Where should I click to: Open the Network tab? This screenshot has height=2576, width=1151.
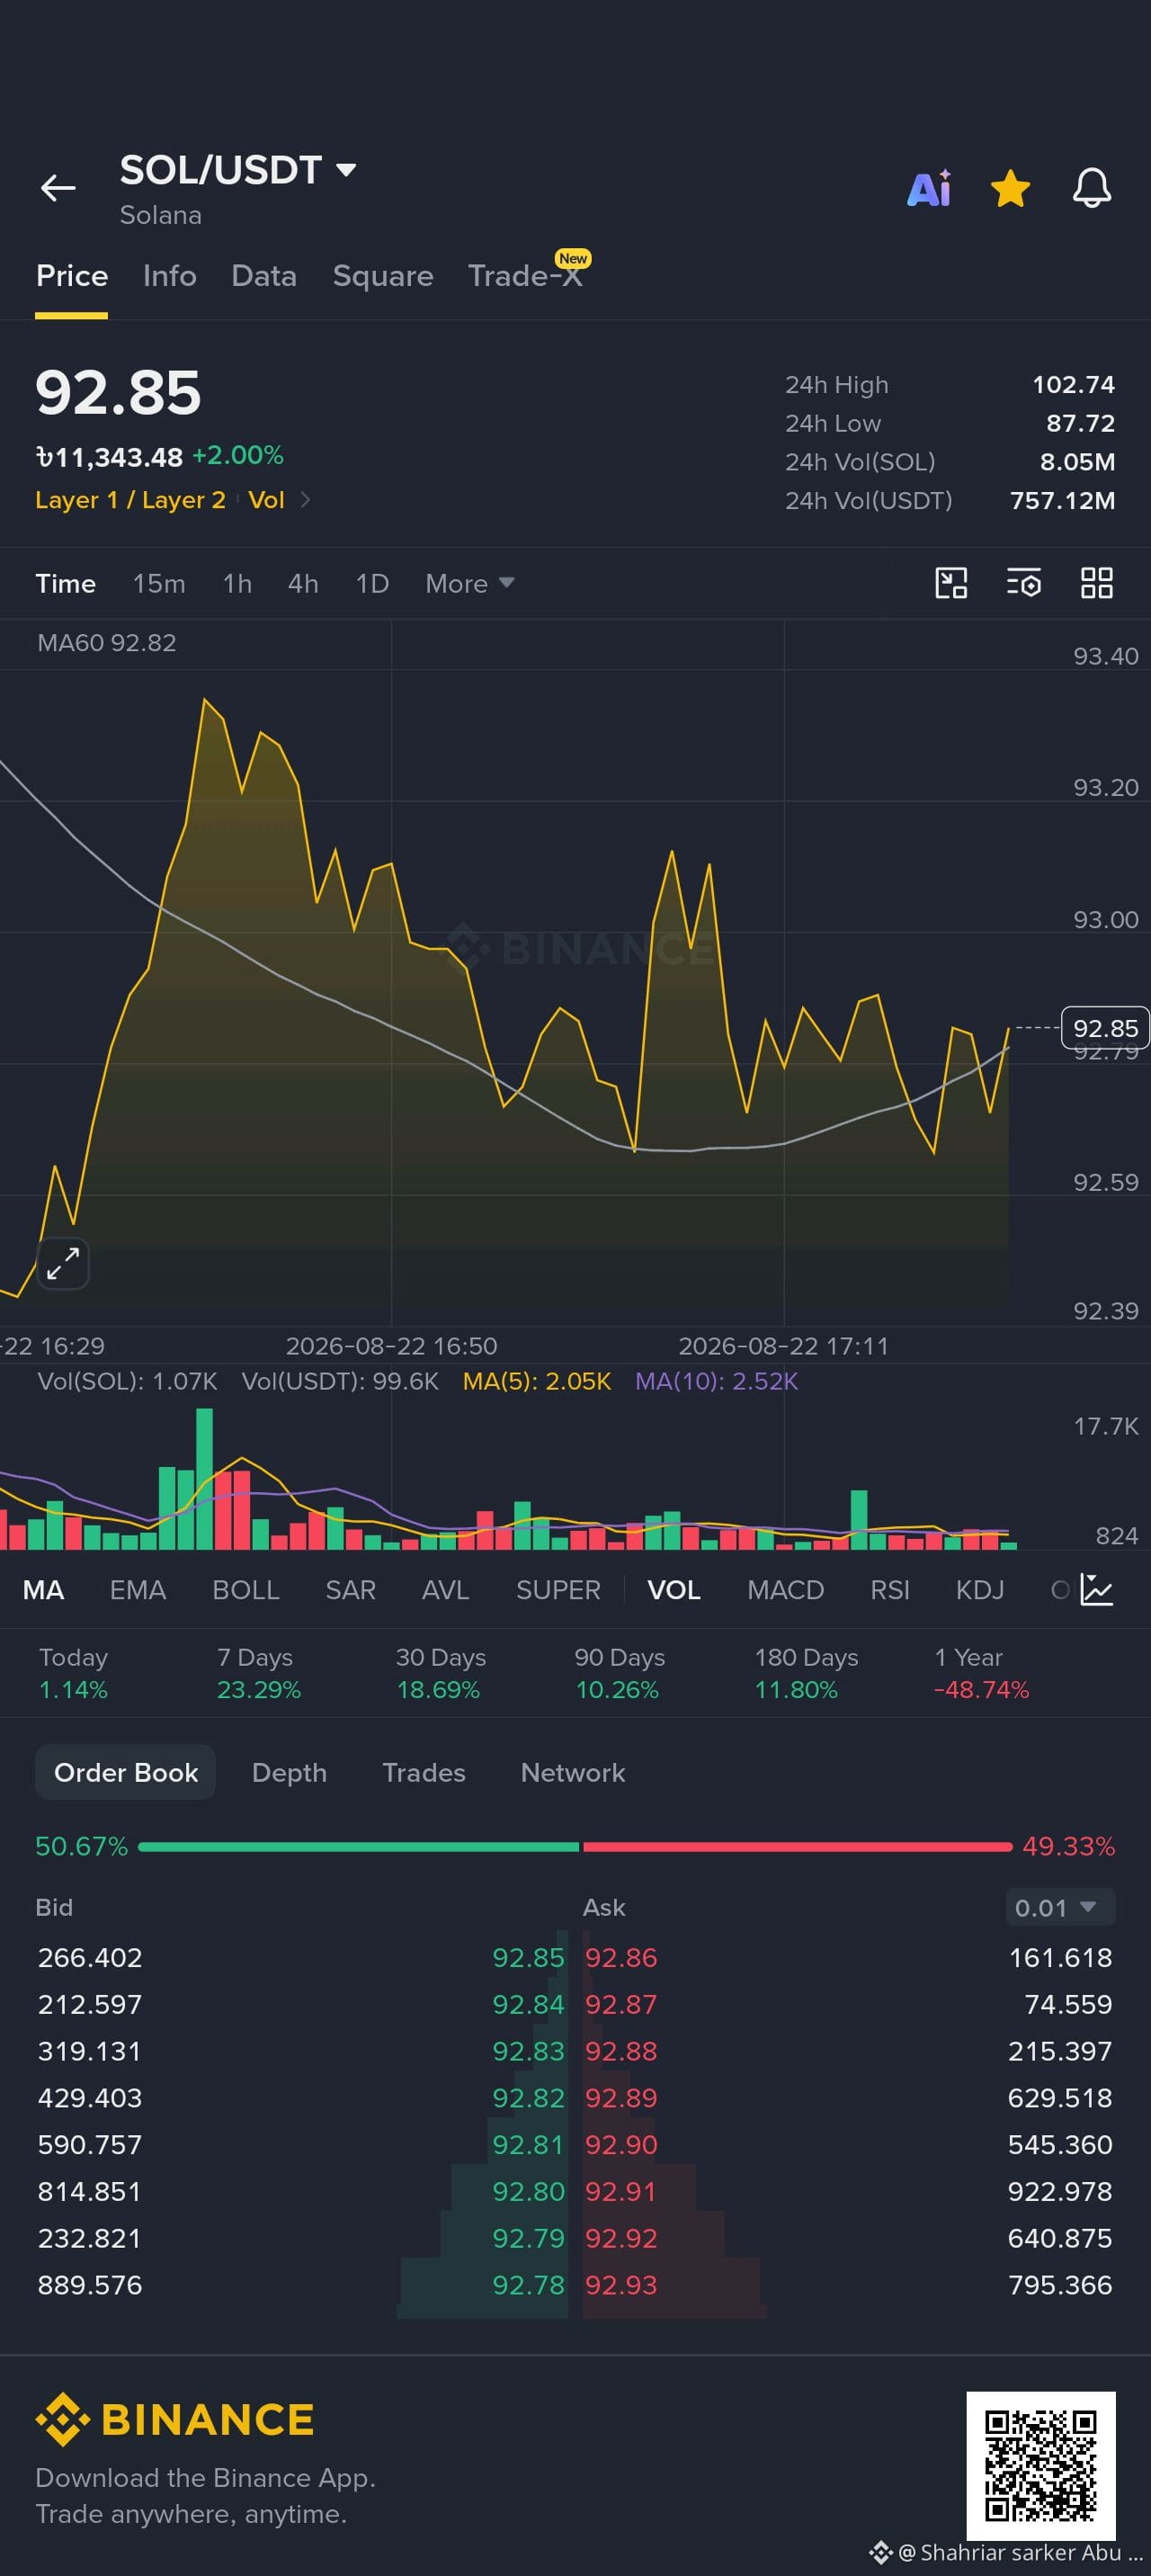tap(573, 1772)
